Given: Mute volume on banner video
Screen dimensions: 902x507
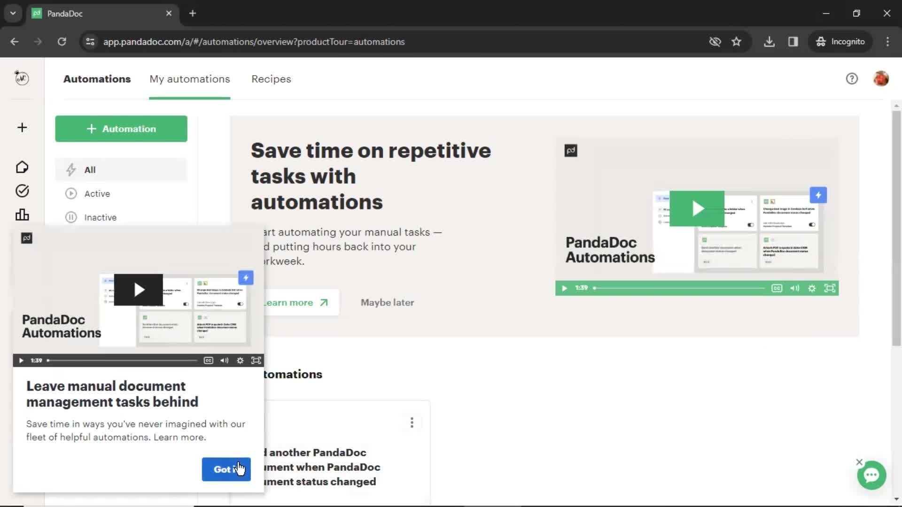Looking at the screenshot, I should 794,288.
